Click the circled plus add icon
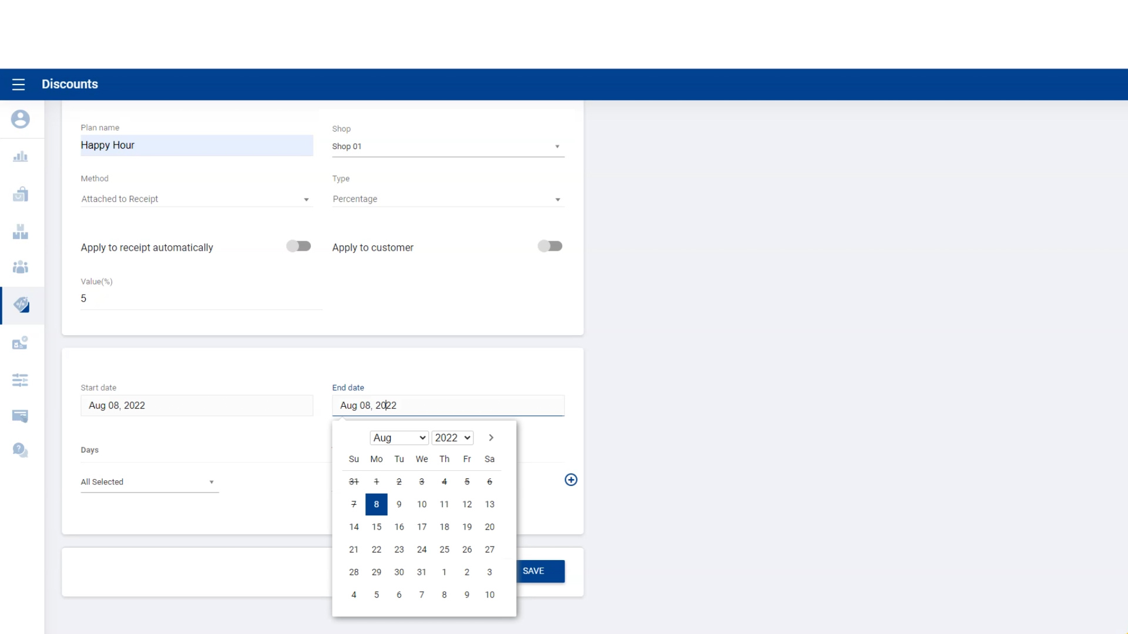 tap(570, 480)
